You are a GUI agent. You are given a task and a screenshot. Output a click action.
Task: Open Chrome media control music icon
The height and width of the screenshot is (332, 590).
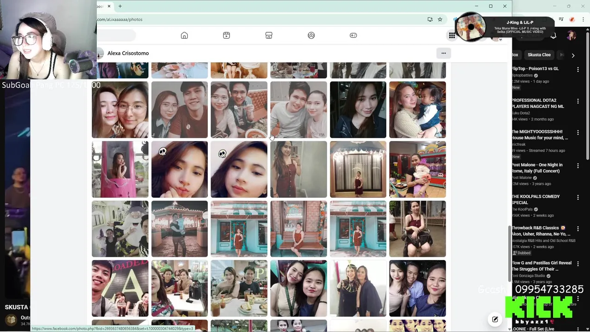(x=561, y=19)
